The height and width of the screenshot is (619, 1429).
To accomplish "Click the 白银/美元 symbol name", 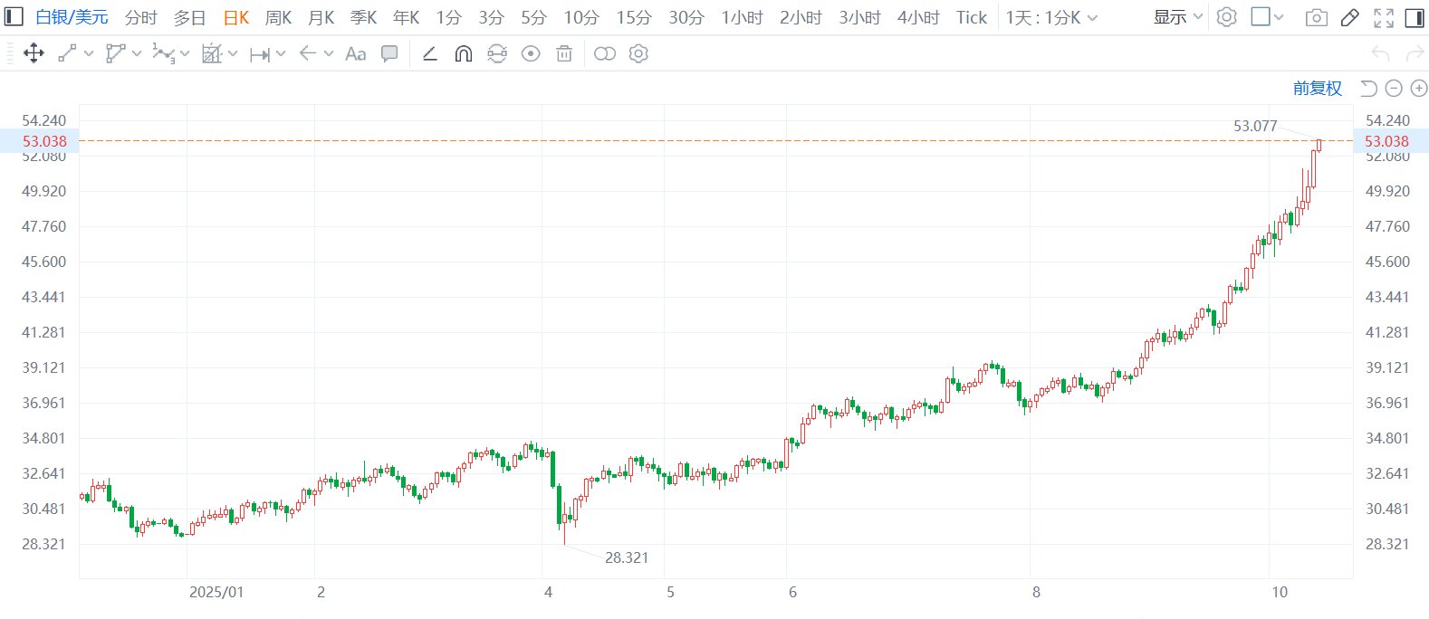I will tap(72, 17).
